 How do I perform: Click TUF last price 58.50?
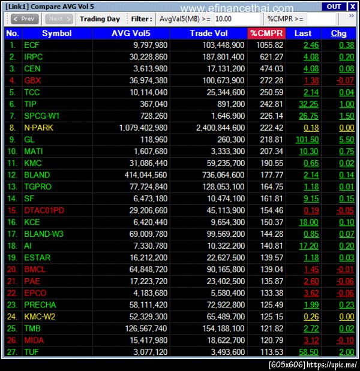click(x=309, y=352)
